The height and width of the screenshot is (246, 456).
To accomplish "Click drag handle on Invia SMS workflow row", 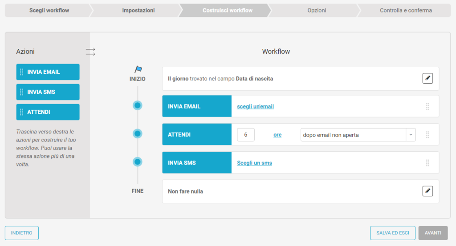I will 427,163.
